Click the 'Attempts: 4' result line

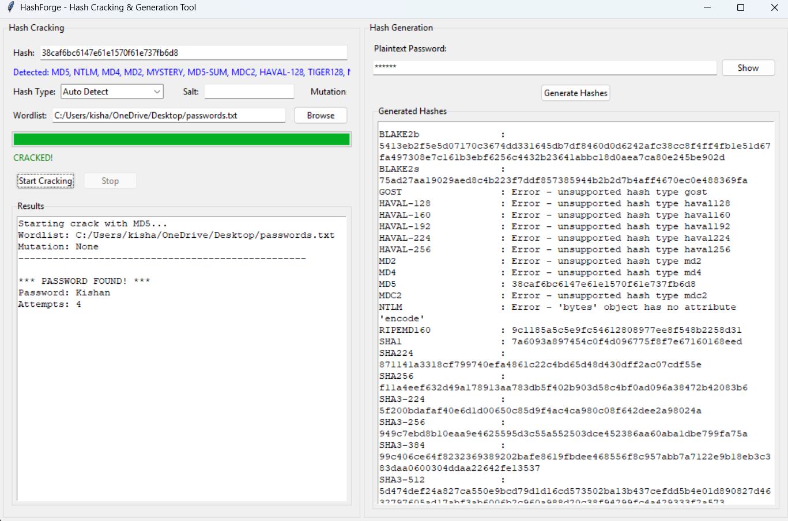(x=50, y=304)
